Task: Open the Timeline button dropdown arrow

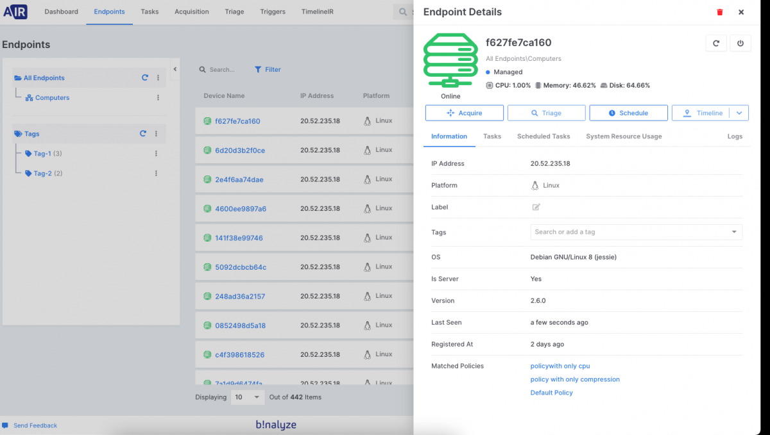Action: click(739, 113)
